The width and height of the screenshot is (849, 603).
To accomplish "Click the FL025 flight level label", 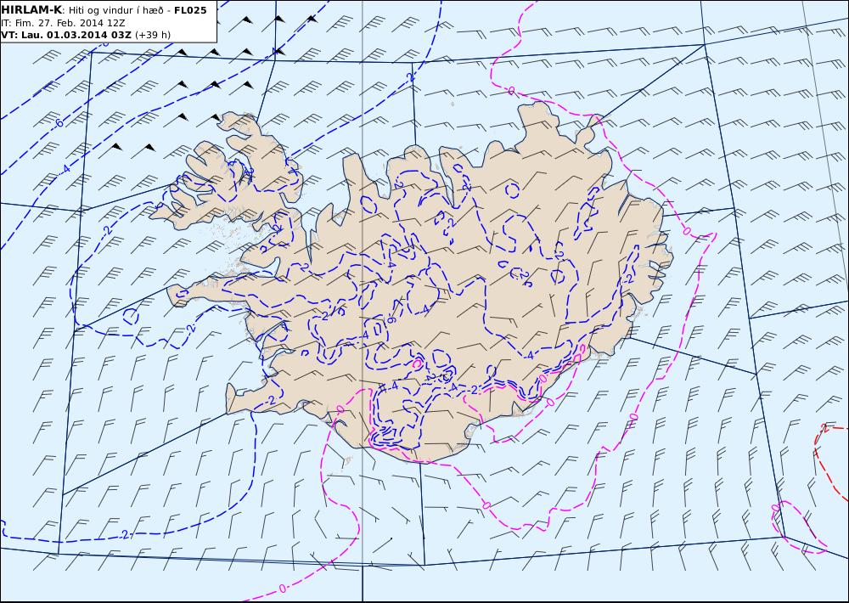I will (x=190, y=10).
